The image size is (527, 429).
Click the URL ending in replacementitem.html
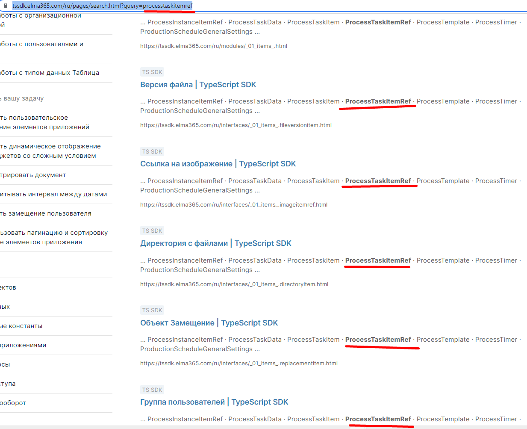239,364
